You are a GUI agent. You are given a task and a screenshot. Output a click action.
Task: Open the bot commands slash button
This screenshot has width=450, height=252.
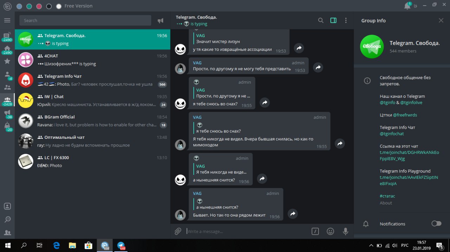click(x=315, y=231)
